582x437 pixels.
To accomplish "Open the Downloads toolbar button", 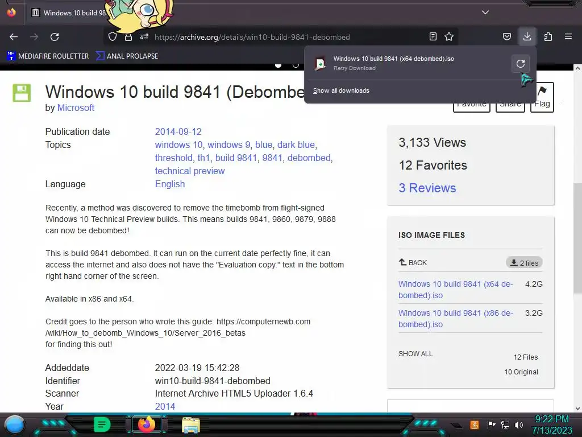I will [527, 36].
